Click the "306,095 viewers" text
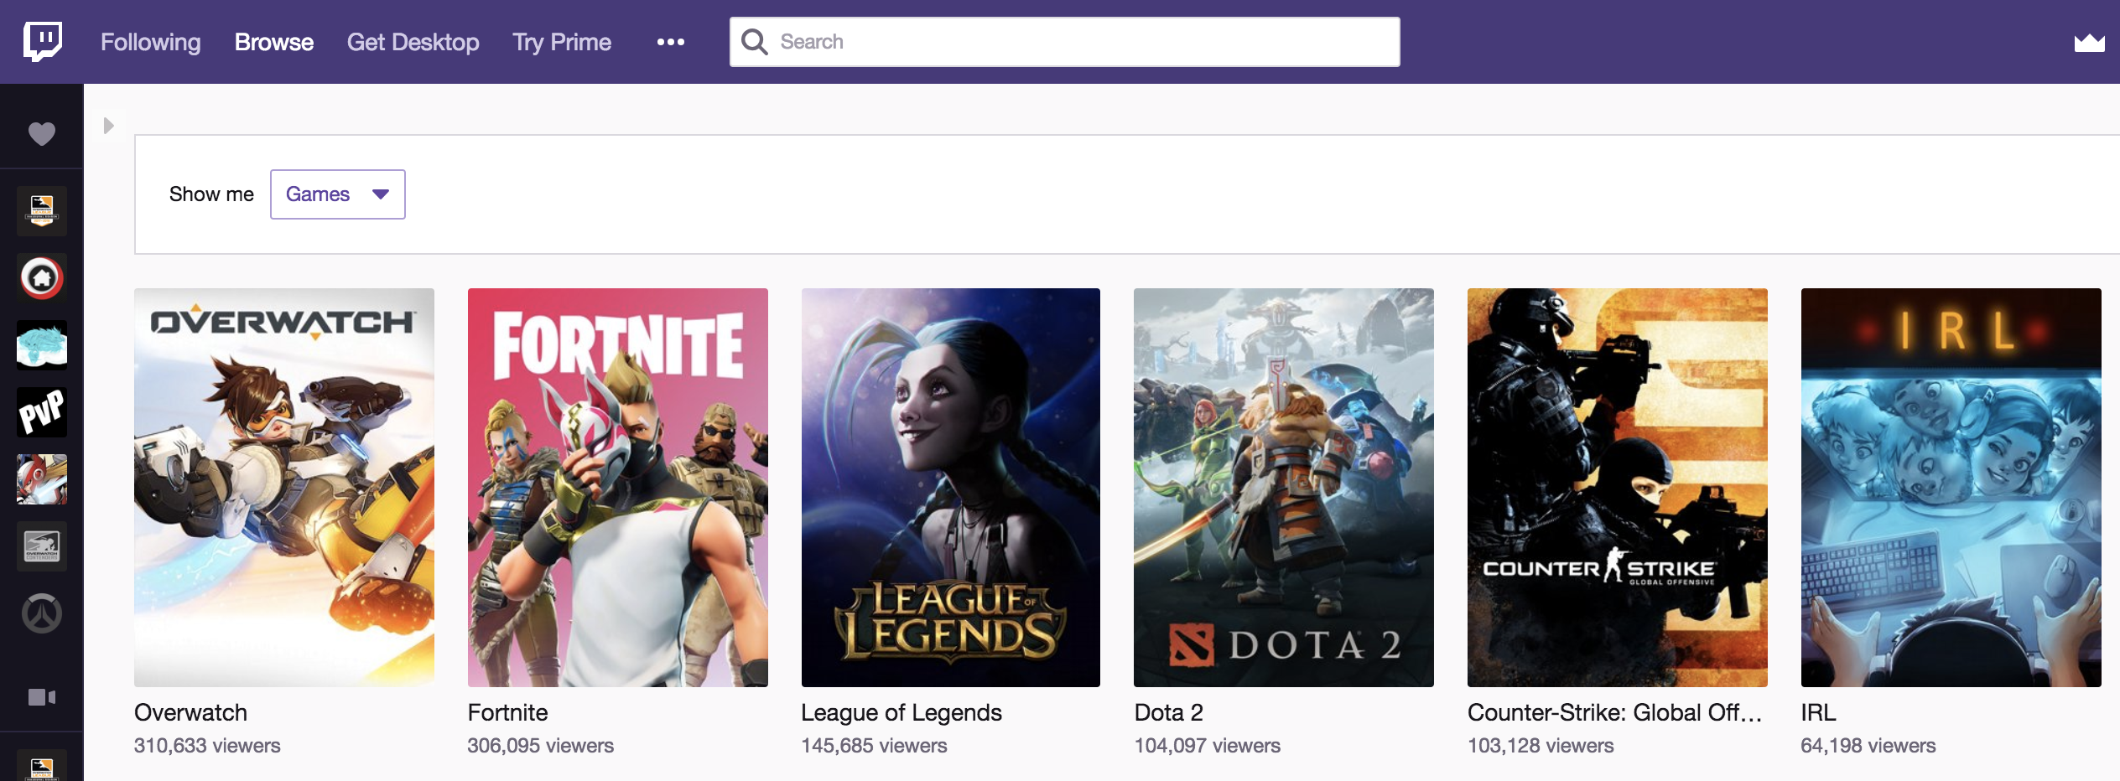The width and height of the screenshot is (2120, 781). coord(541,746)
